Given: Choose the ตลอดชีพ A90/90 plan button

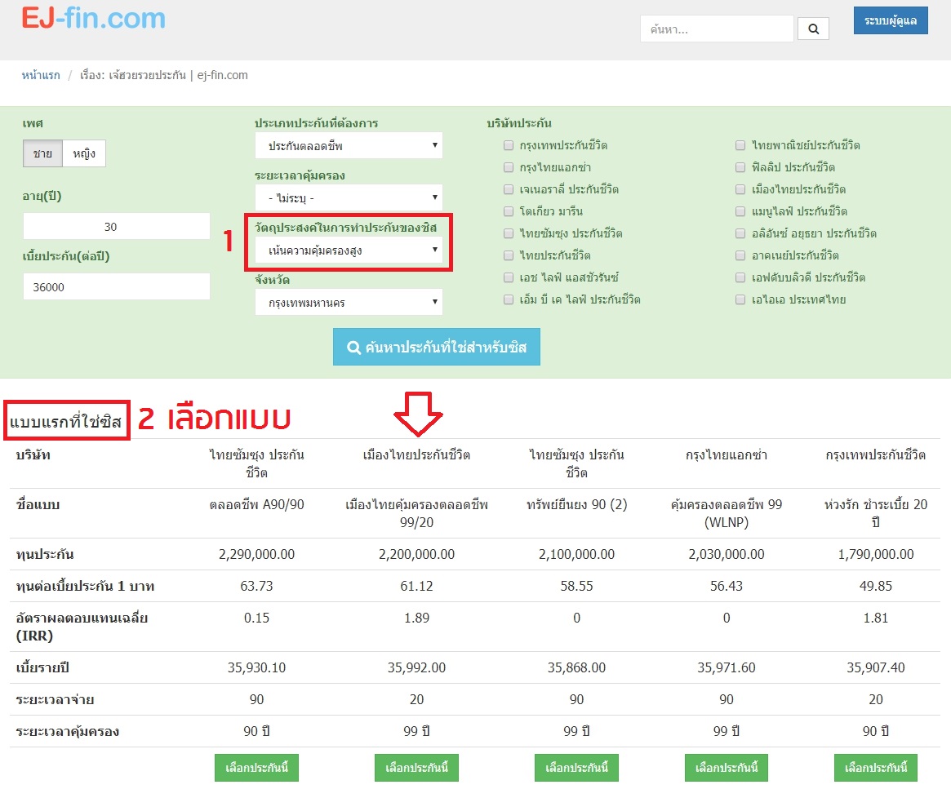Looking at the screenshot, I should click(x=256, y=768).
